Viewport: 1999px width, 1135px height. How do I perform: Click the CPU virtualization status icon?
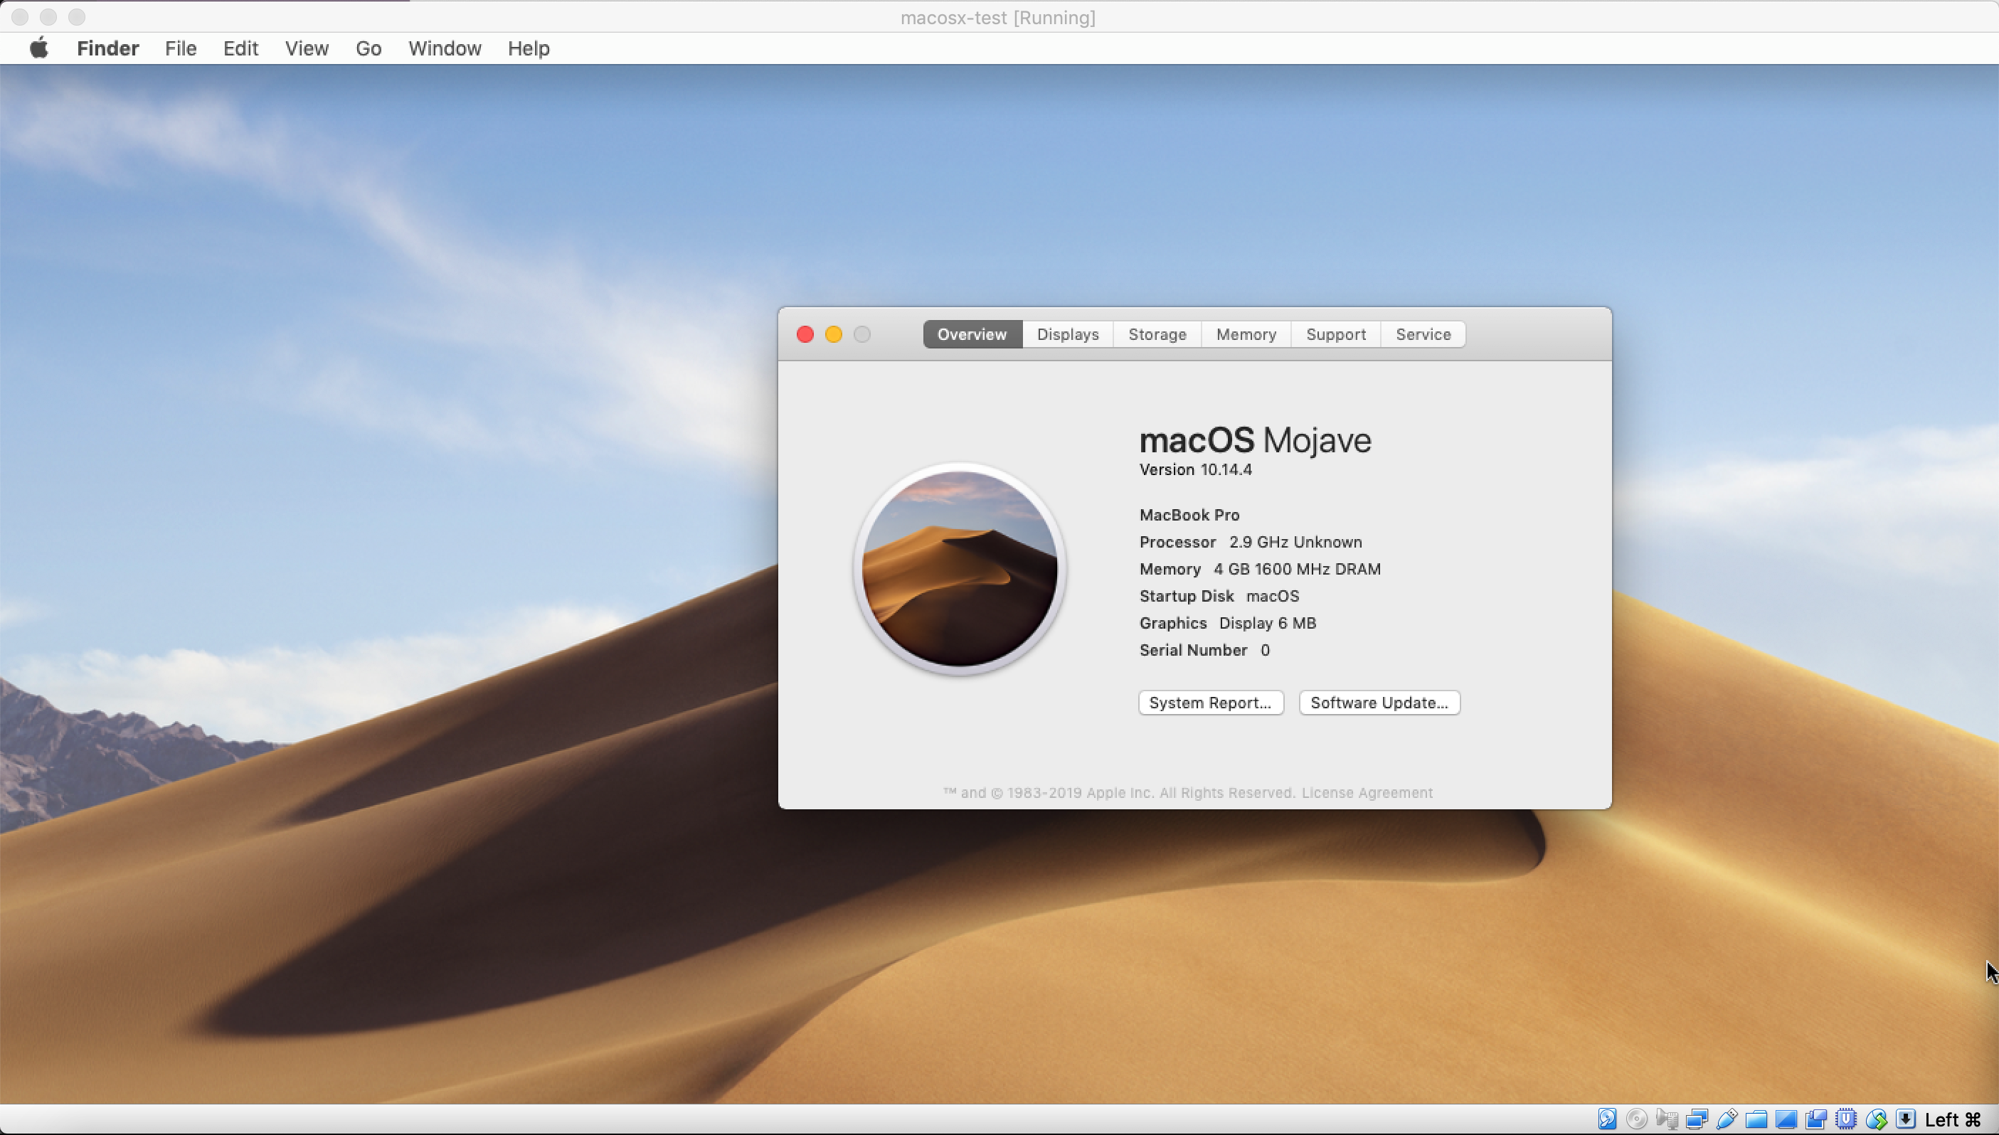1845,1119
